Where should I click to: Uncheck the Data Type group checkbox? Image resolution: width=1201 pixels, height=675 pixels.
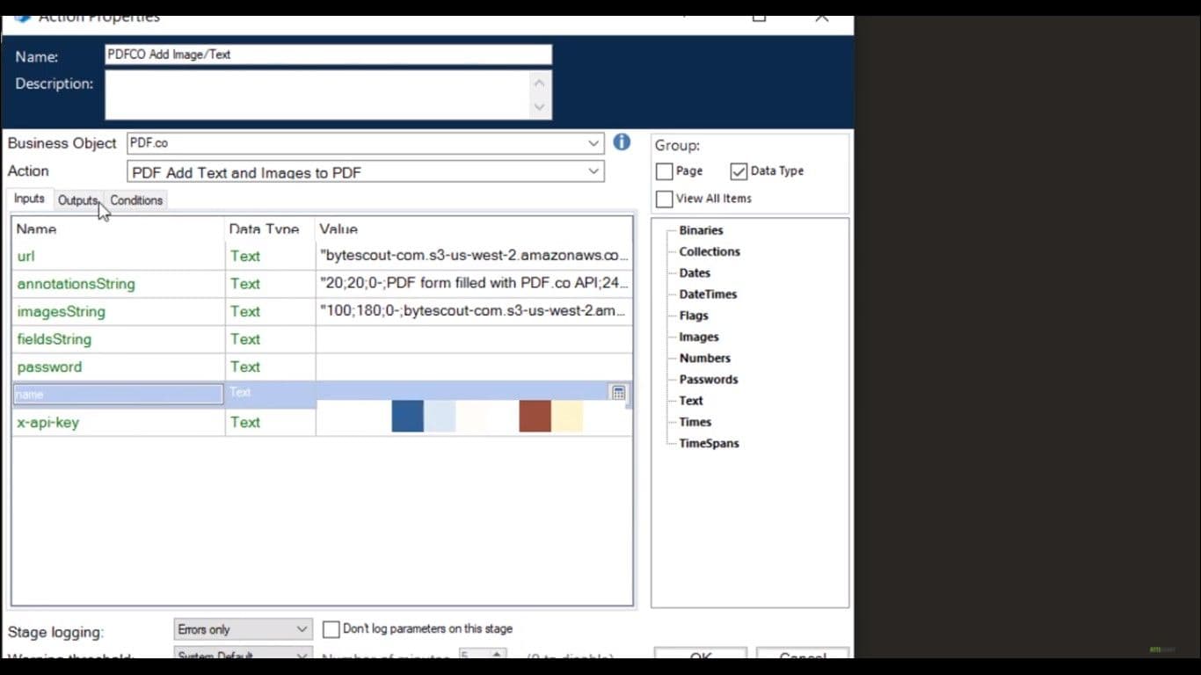coord(739,171)
